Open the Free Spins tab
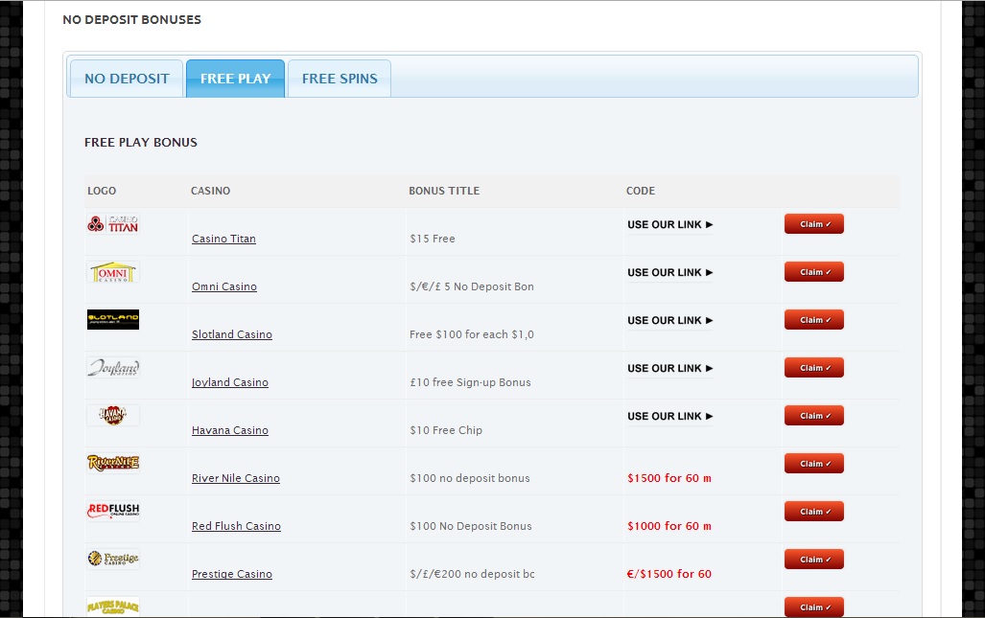This screenshot has height=618, width=985. pyautogui.click(x=340, y=79)
